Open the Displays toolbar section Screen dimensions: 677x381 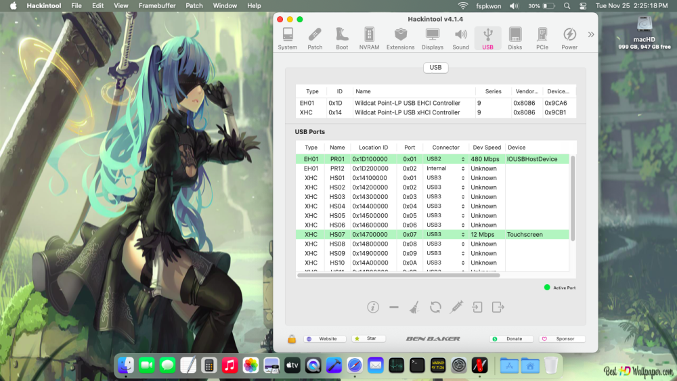click(432, 39)
